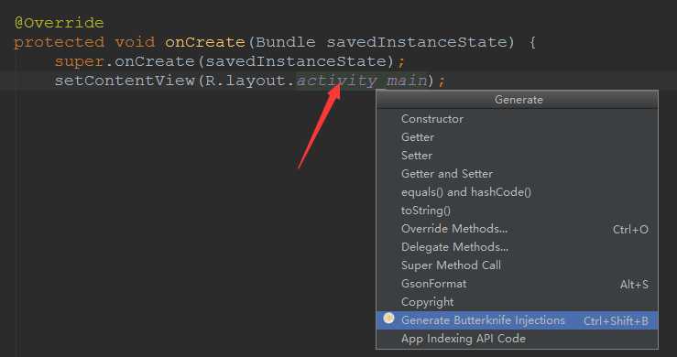Click the setContentView method call
Screen dimensions: 677x357
[x=125, y=81]
